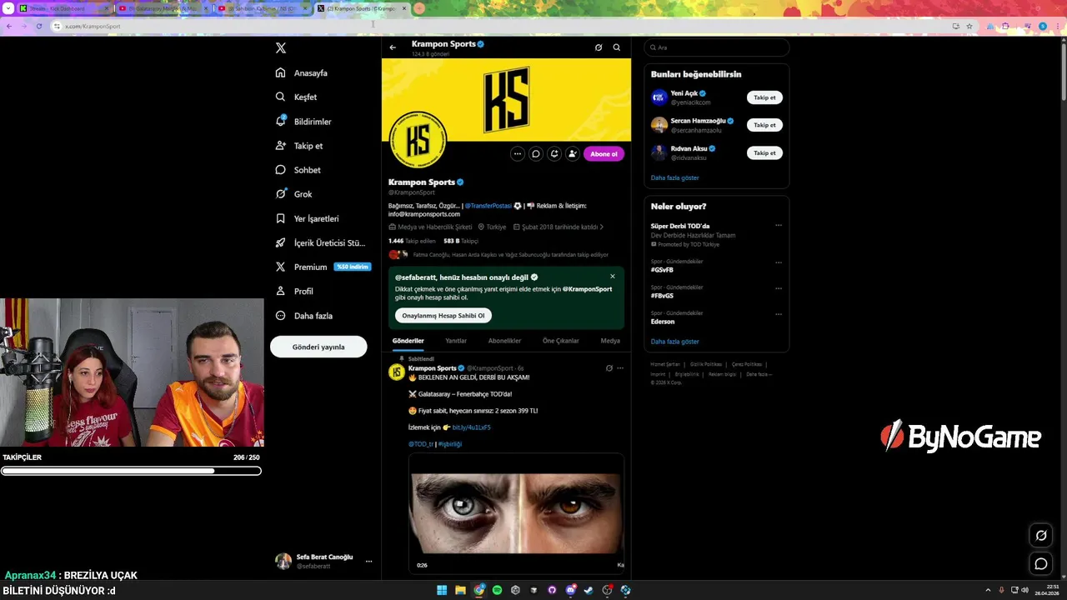Open the @TOD_tr mention

[421, 444]
